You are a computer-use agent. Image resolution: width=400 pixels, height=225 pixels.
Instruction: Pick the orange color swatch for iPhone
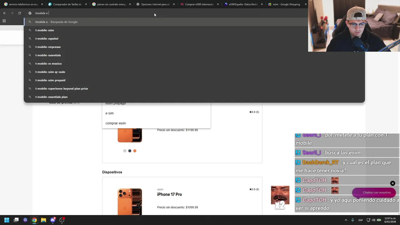tap(135, 151)
